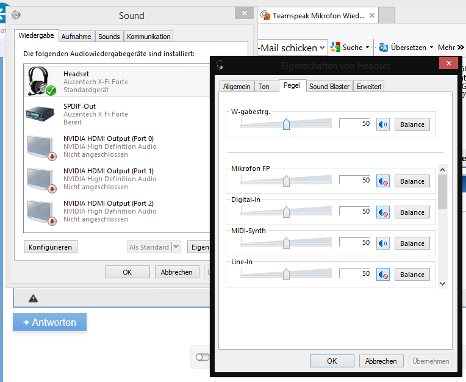
Task: Click the Line-In level value field
Action: [x=356, y=273]
